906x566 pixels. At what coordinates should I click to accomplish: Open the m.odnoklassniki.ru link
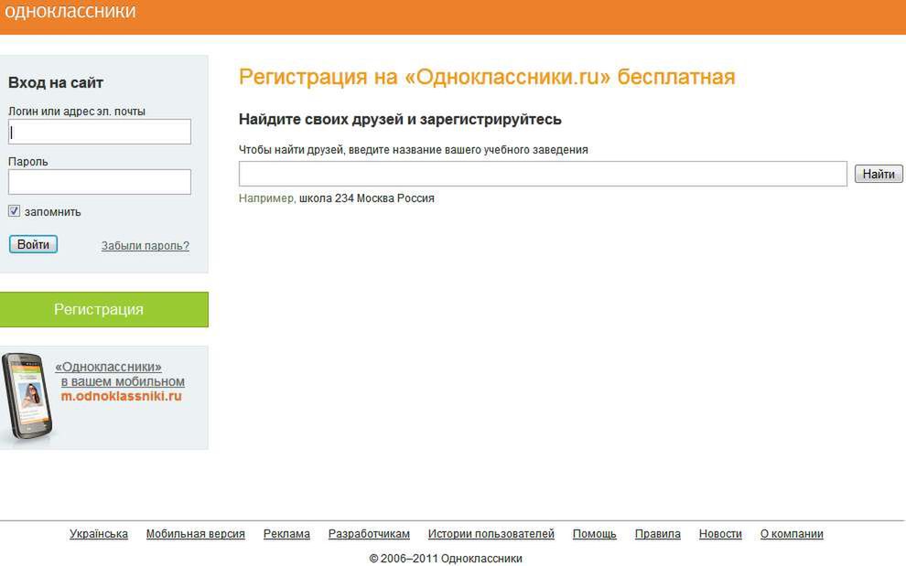point(122,396)
